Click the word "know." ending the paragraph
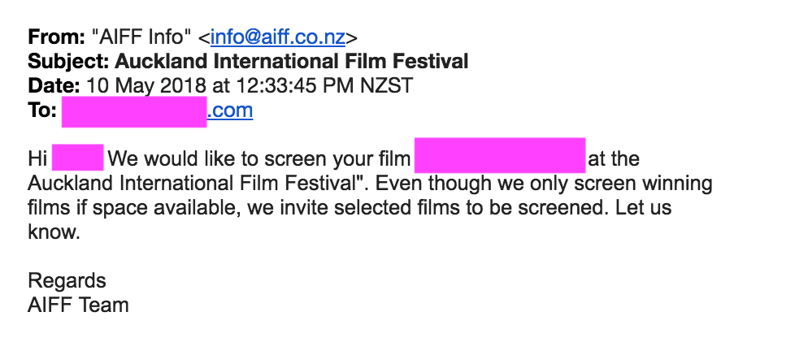This screenshot has height=338, width=808. (x=54, y=232)
